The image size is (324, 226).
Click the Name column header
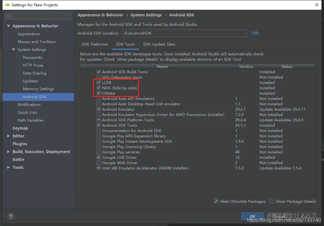162,67
